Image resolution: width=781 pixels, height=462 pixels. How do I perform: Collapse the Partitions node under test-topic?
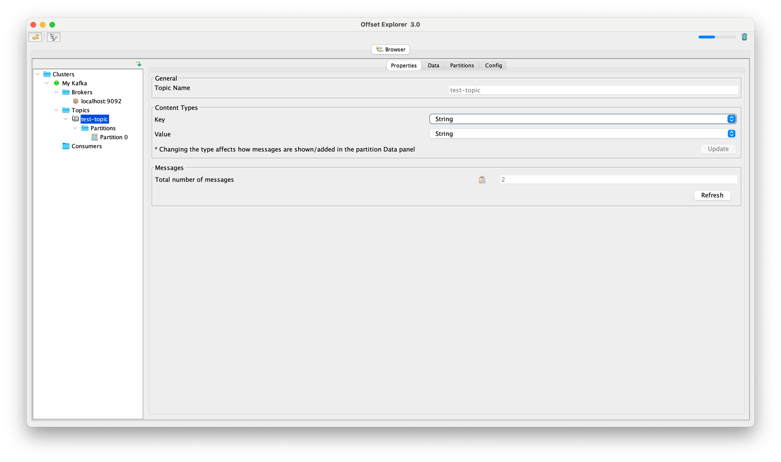pos(75,128)
